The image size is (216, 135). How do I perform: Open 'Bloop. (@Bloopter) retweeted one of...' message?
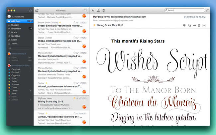(x=61, y=43)
